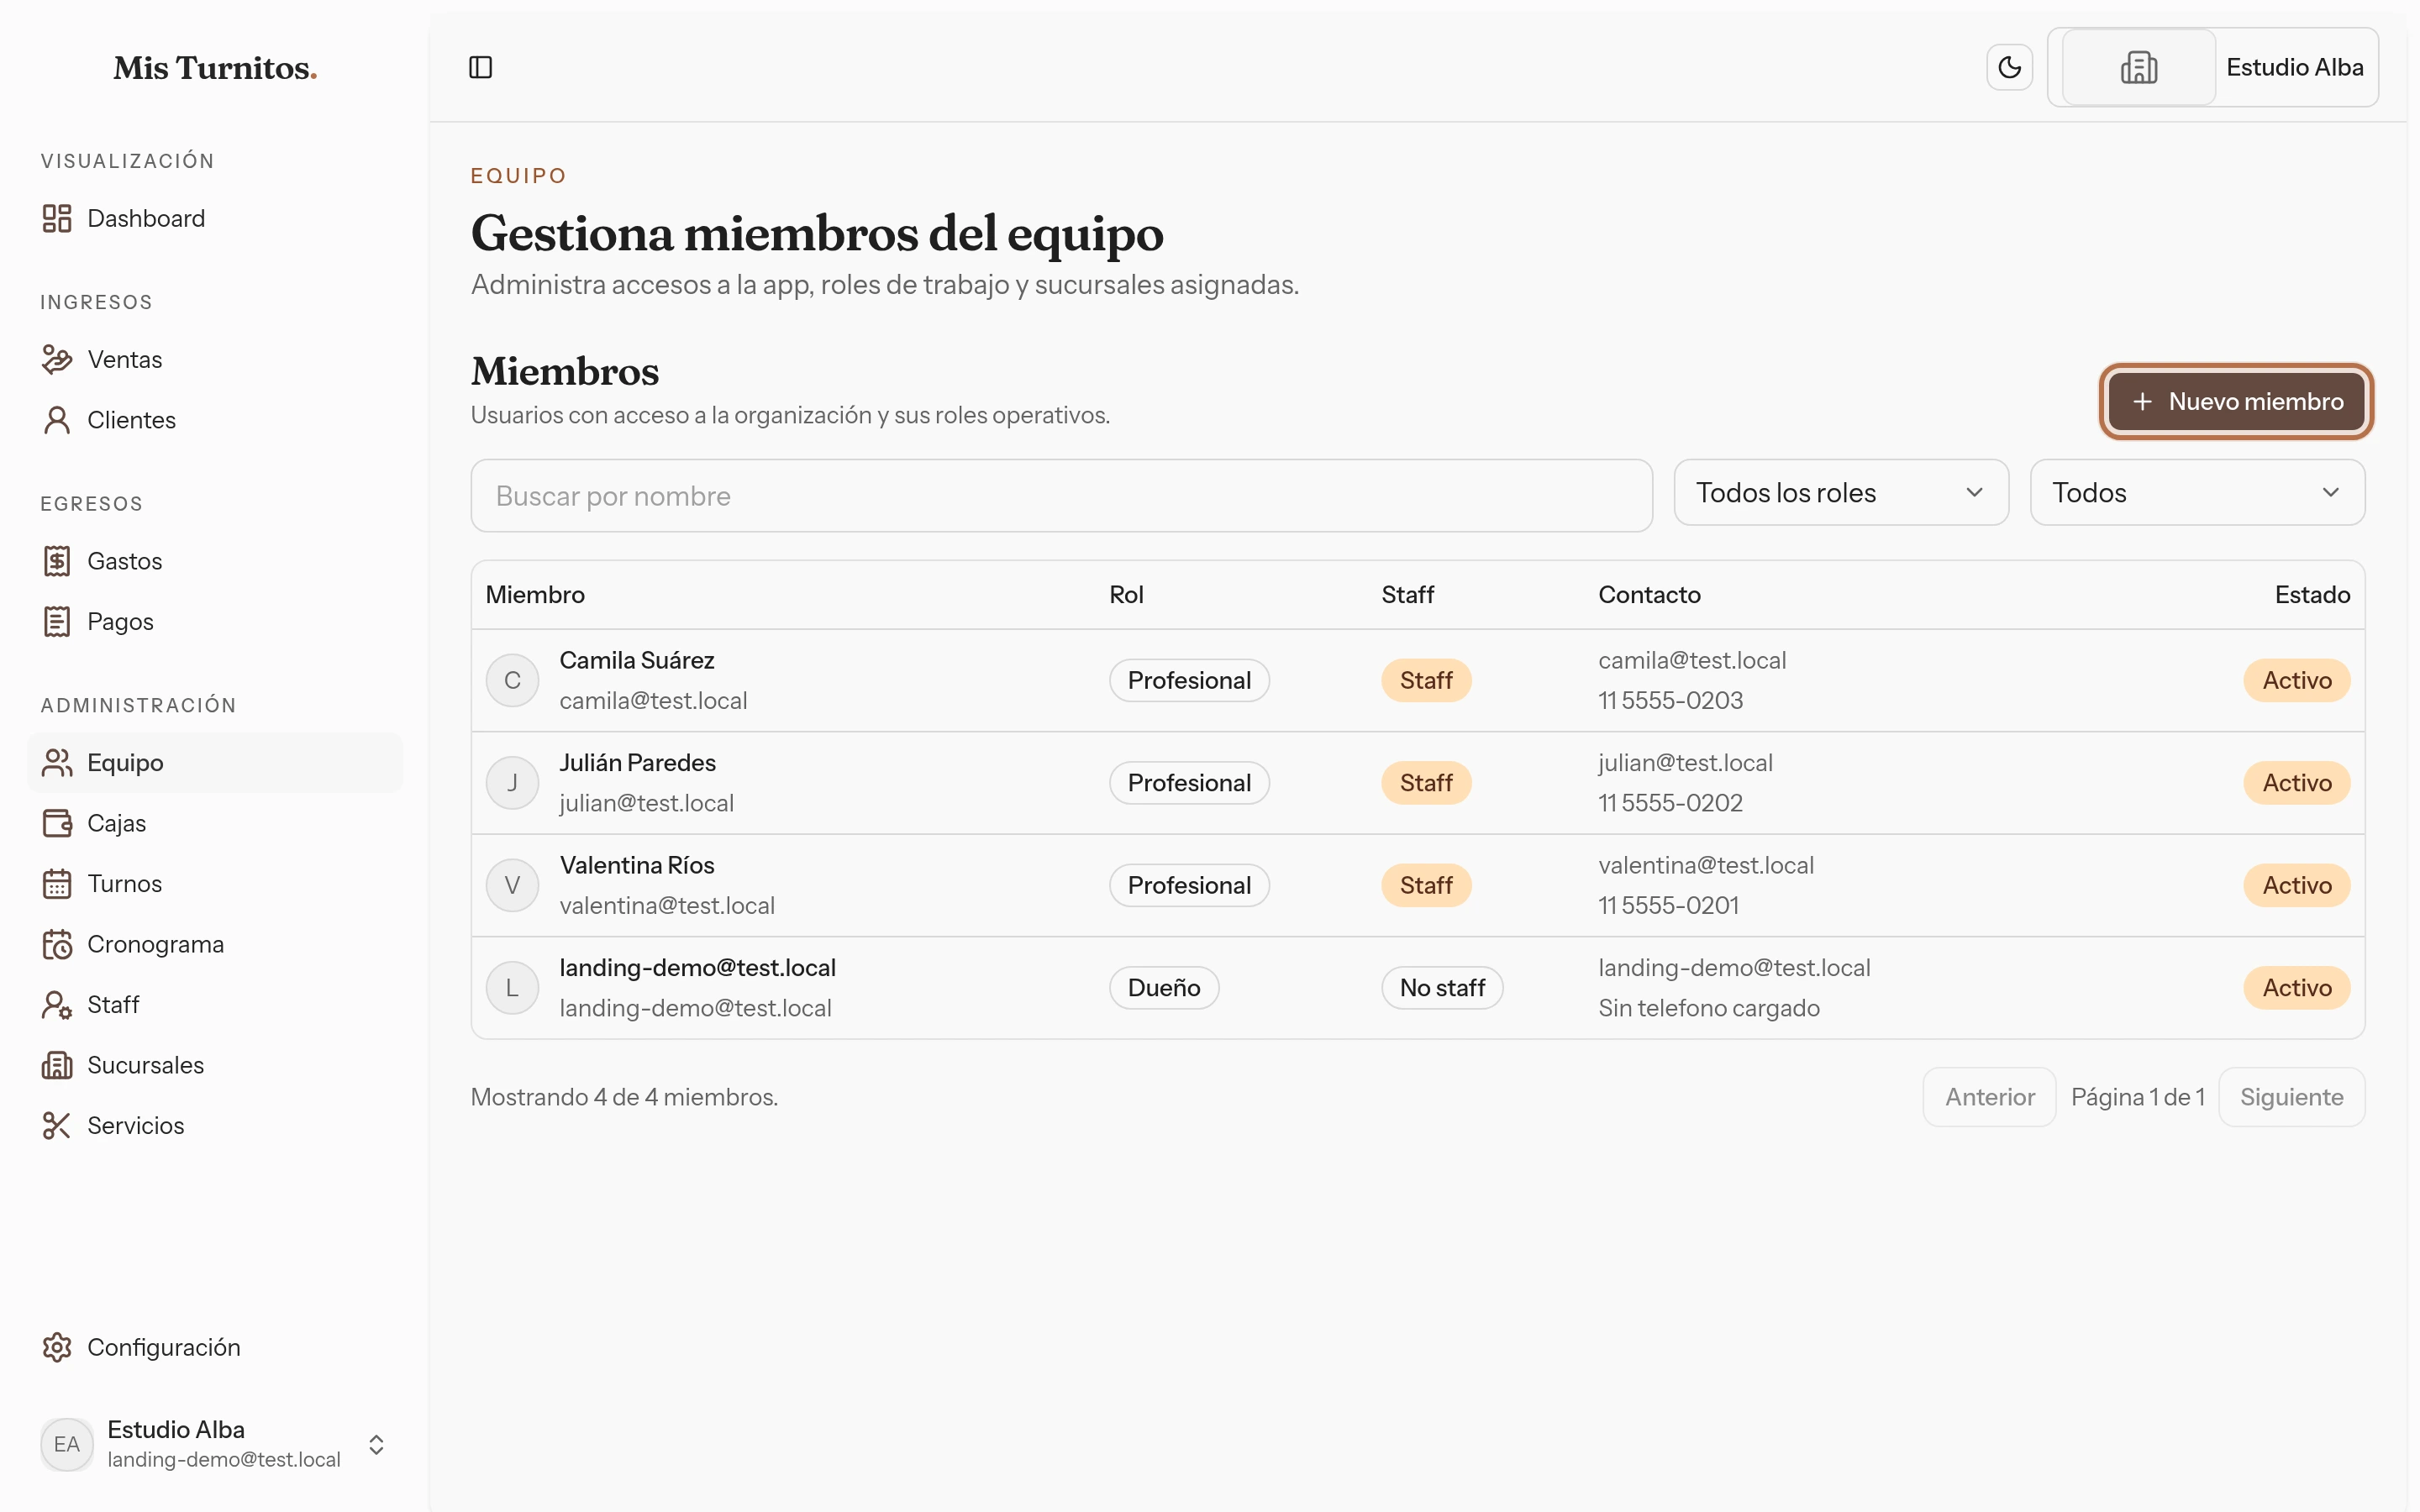Navigate to Gastos

click(x=215, y=561)
